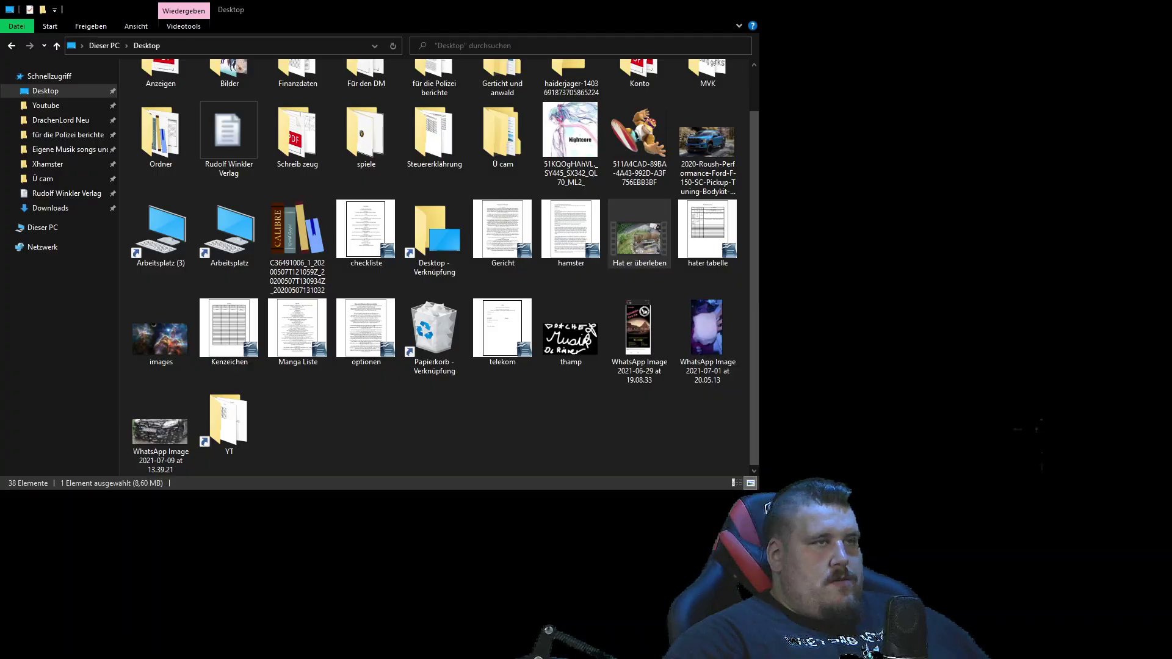The width and height of the screenshot is (1172, 659).
Task: Open the Ü cam folder in file grid
Action: [502, 132]
